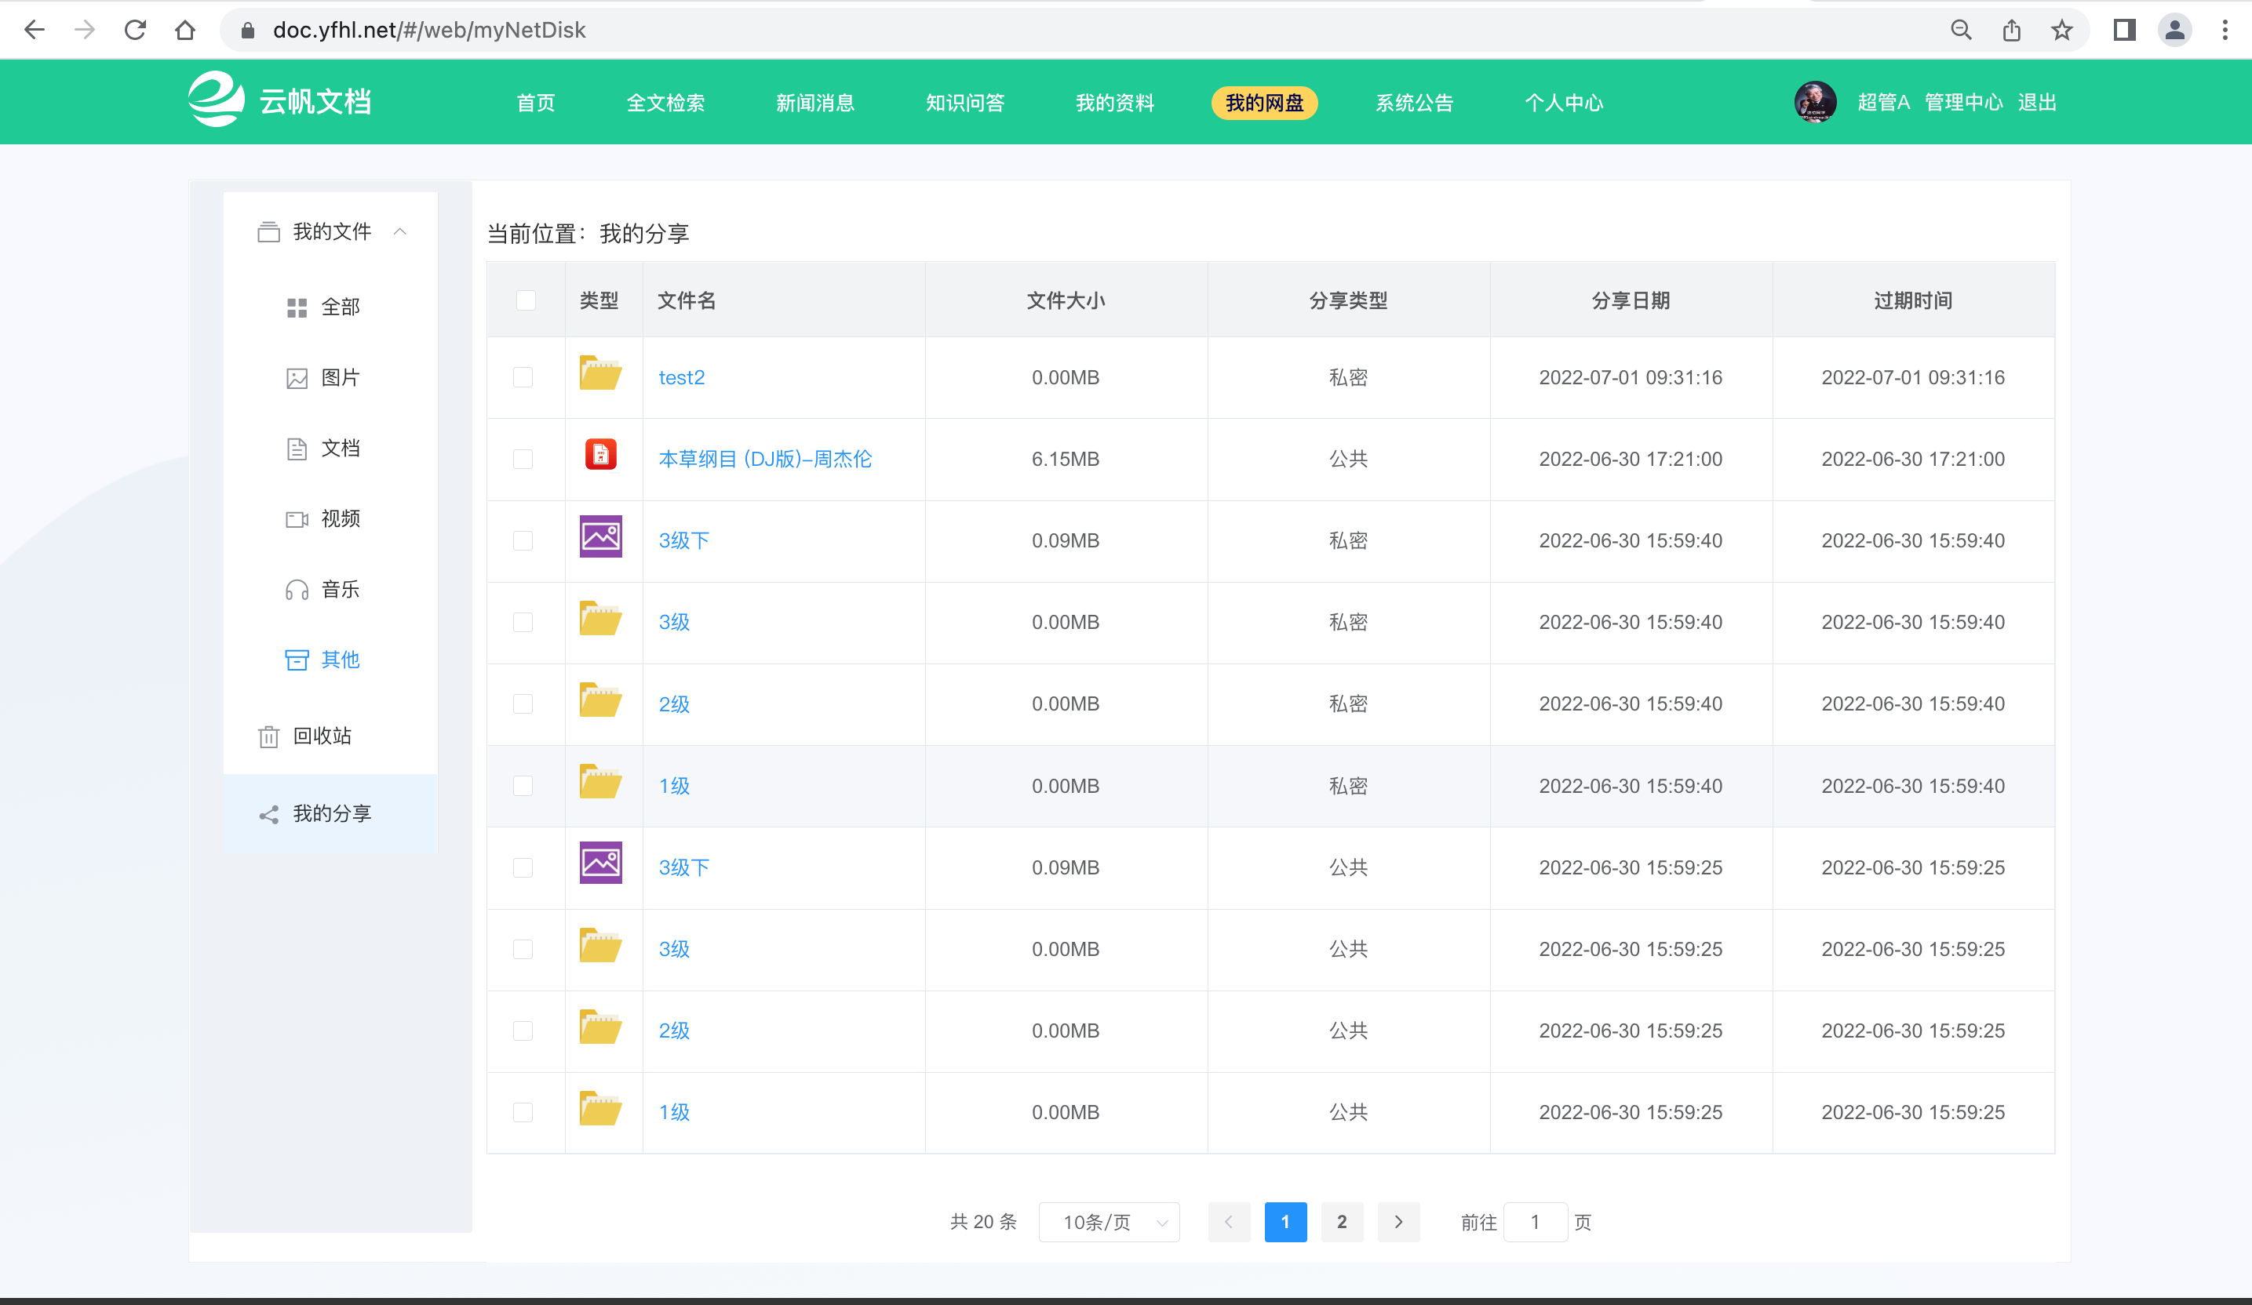This screenshot has height=1305, width=2252.
Task: Click the 过期时间 column header
Action: [x=1912, y=300]
